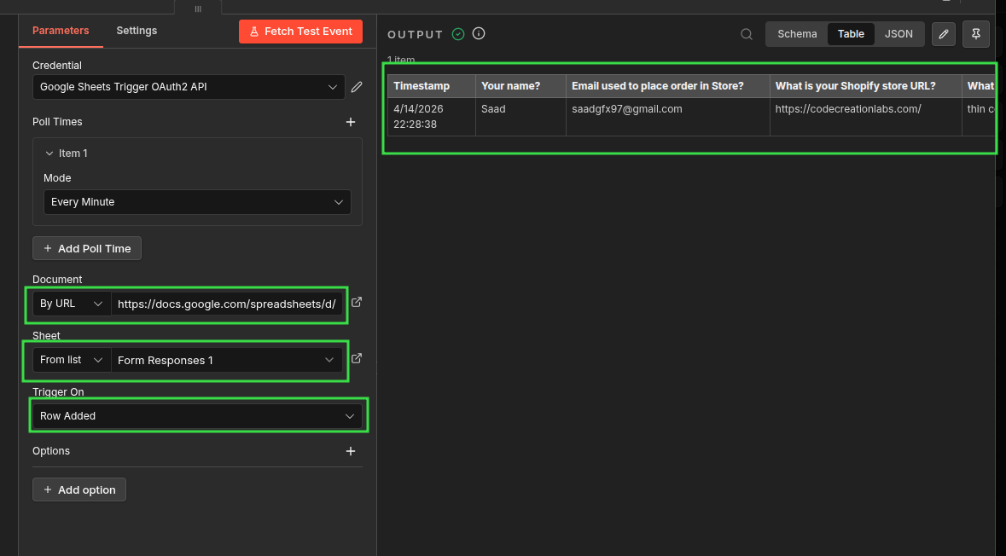This screenshot has width=1006, height=556.
Task: Open the Document link in external tab
Action: click(357, 302)
